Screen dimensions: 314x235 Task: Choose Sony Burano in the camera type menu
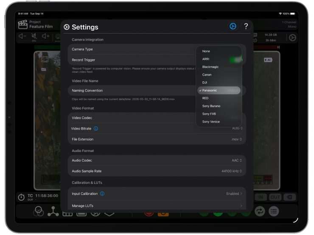pos(219,106)
